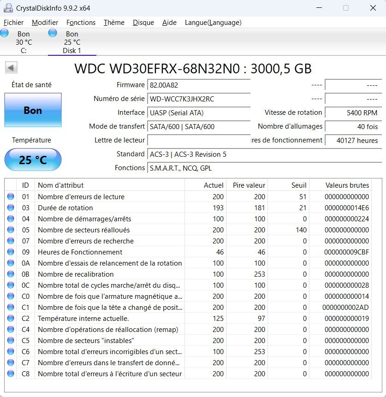Viewport: 386px width, 397px height.
Task: Click status orb for secteurs réalloués row
Action: point(11,230)
